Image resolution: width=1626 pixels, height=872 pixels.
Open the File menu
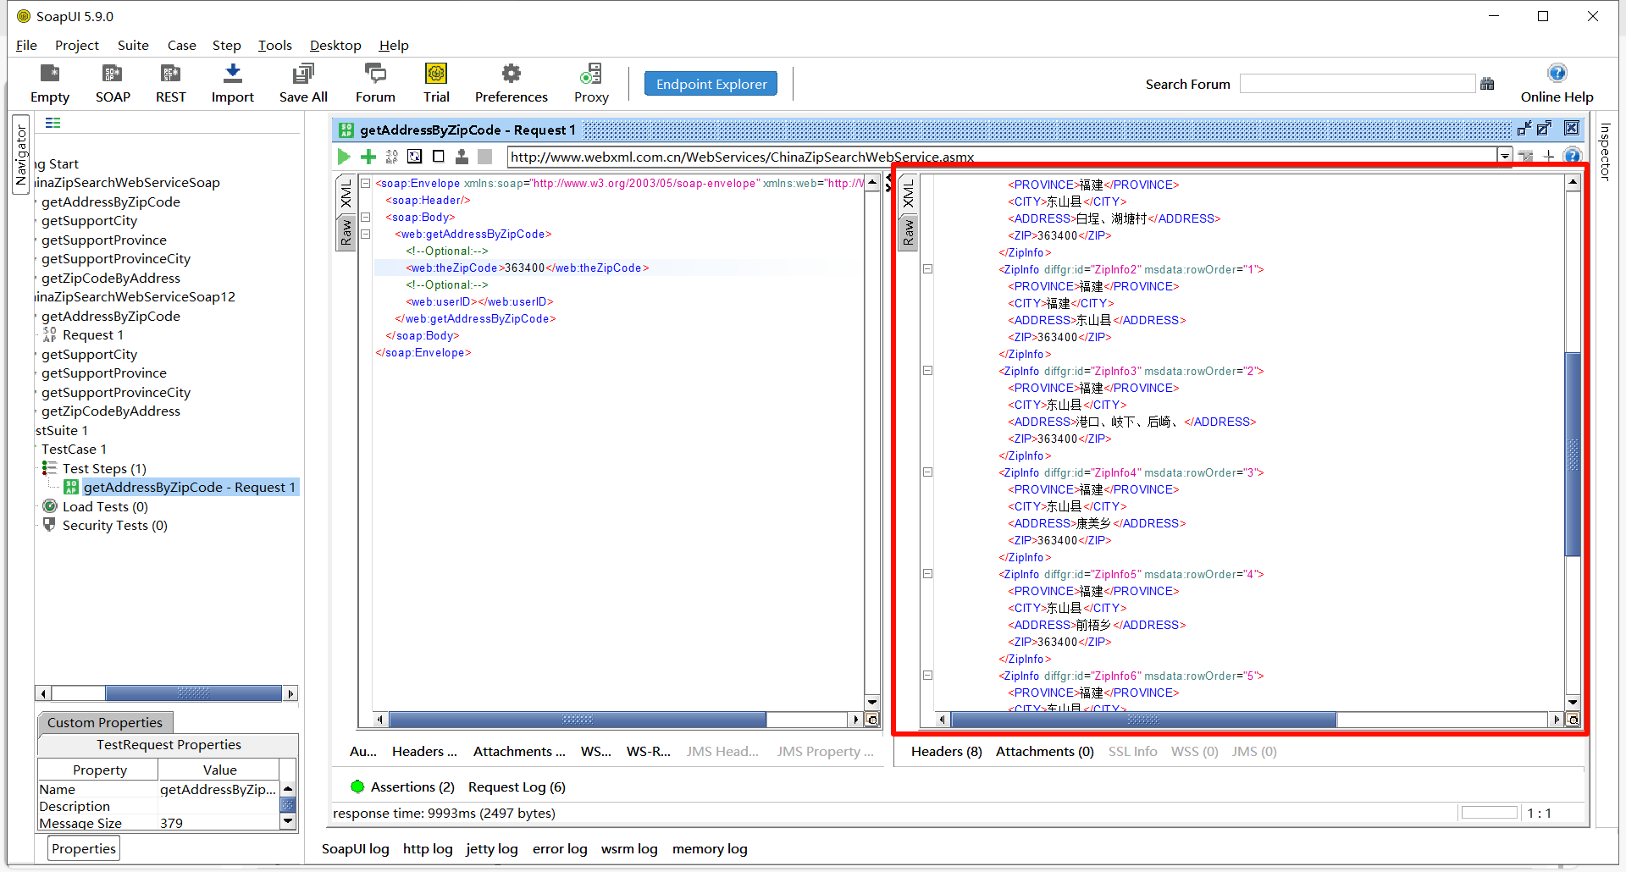coord(26,45)
